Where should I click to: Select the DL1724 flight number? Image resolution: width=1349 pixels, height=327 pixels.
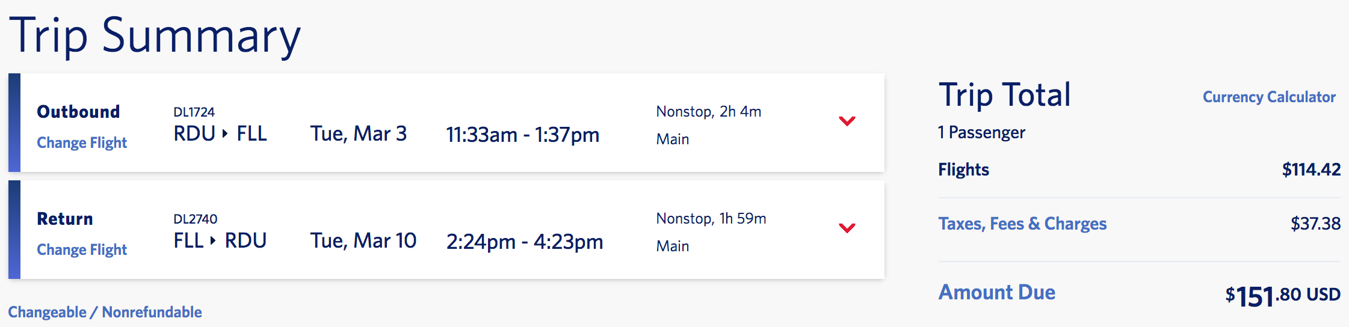[x=194, y=112]
